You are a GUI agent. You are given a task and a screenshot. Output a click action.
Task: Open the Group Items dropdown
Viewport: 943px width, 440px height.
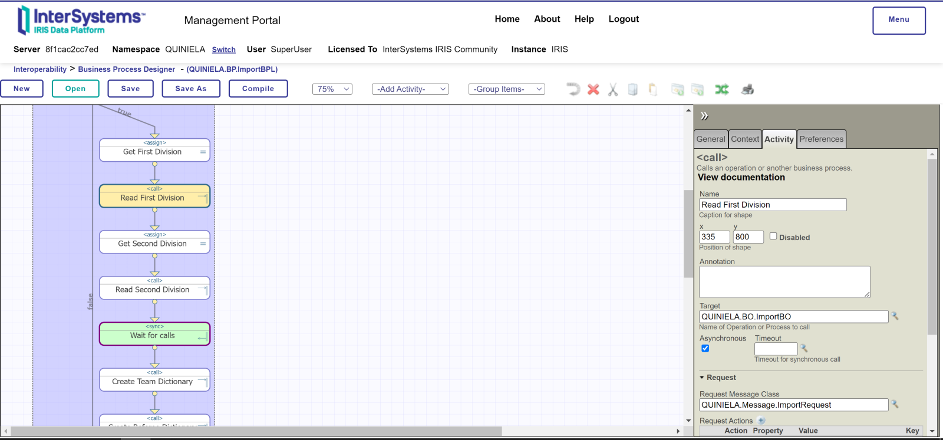click(x=506, y=89)
